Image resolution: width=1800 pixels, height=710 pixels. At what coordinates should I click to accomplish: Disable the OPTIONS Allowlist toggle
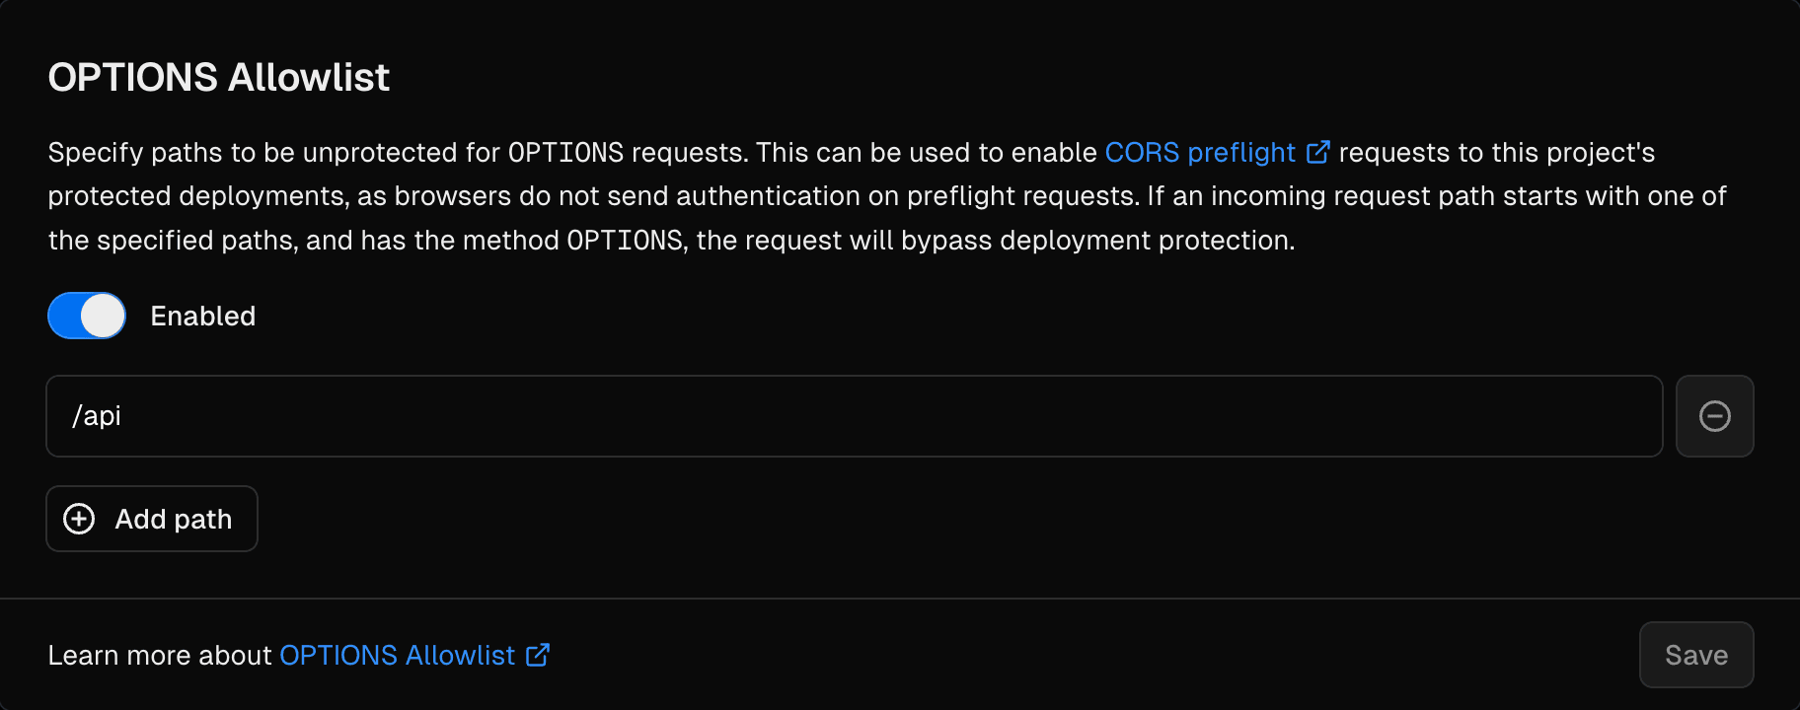click(86, 316)
